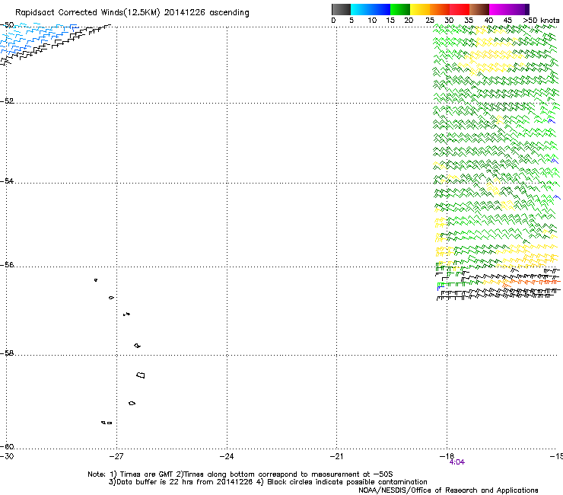Click the brown 35-40 knots legend segment
Viewport: 563px width, 495px height.
tap(479, 9)
